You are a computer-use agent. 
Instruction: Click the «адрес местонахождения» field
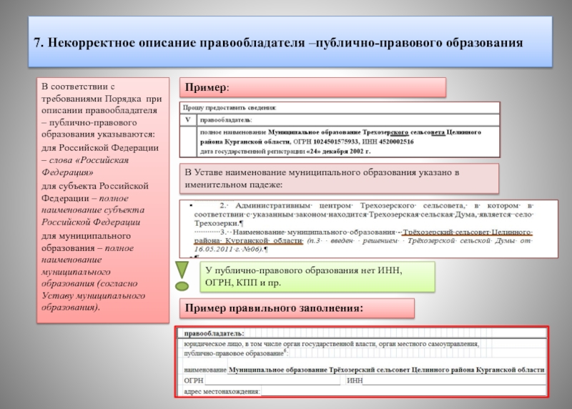pyautogui.click(x=222, y=391)
